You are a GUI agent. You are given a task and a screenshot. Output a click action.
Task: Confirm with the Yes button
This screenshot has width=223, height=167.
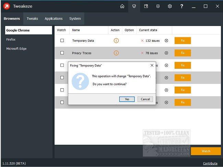click(127, 99)
